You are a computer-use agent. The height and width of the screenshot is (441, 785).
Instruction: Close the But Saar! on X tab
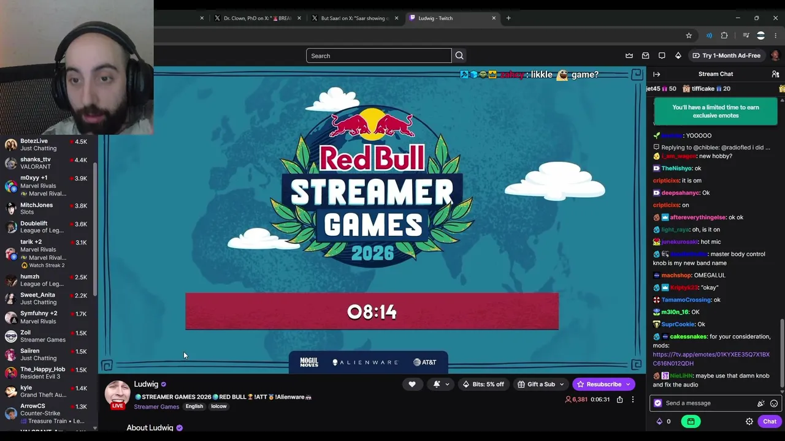(396, 18)
